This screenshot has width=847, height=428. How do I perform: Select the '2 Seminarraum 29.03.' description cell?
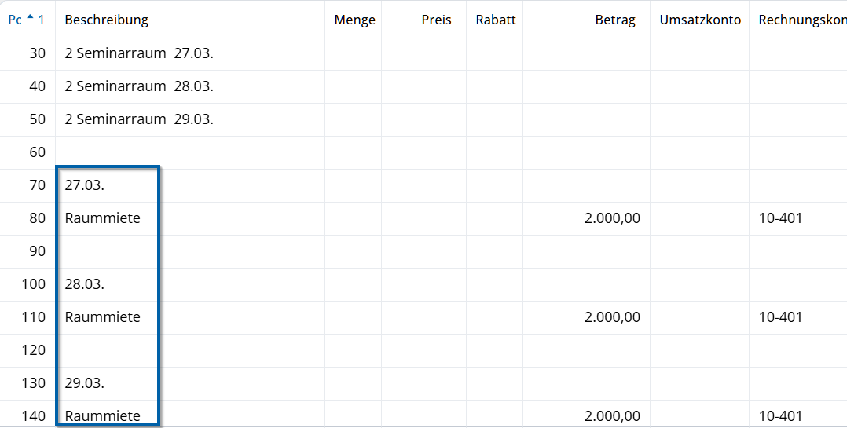(139, 119)
